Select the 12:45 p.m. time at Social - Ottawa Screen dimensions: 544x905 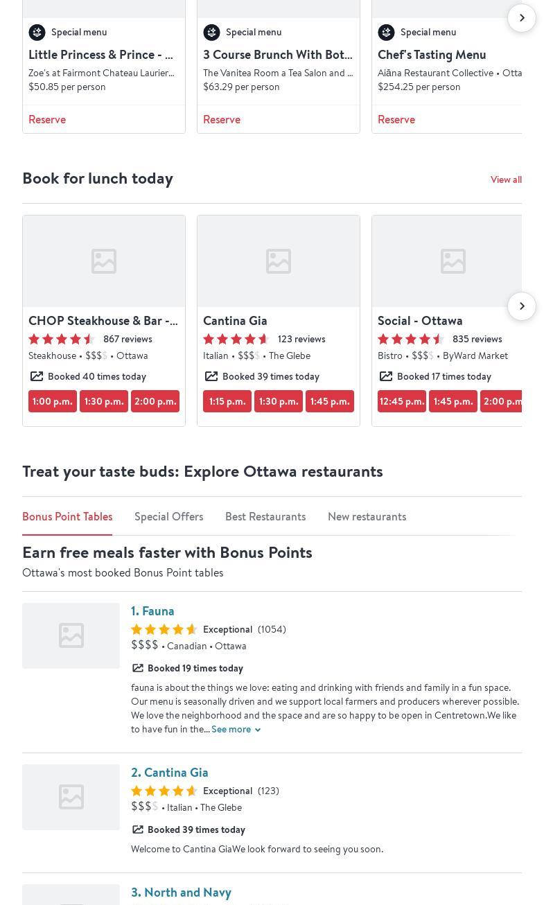point(402,401)
